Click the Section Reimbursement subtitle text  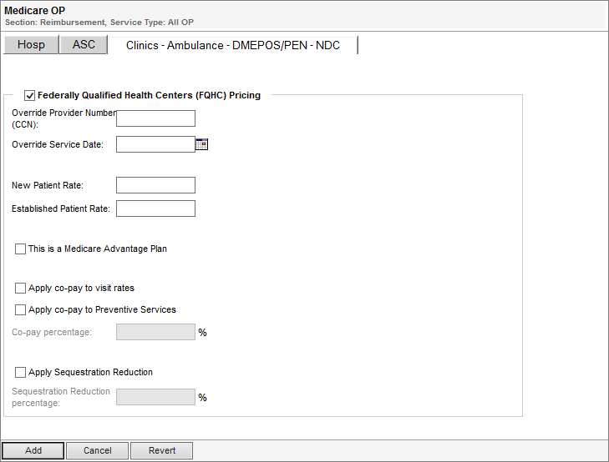click(x=55, y=23)
